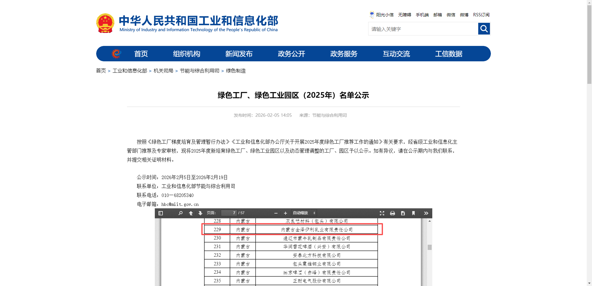The width and height of the screenshot is (592, 286).
Task: Toggle the PDF viewer sidebar
Action: pos(161,213)
